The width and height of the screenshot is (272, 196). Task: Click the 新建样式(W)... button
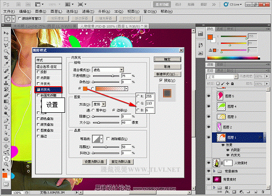[168, 74]
